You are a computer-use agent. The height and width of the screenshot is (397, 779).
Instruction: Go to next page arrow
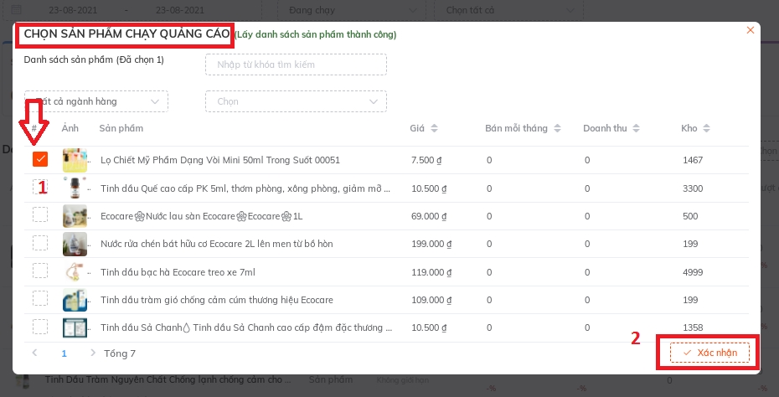(x=93, y=353)
